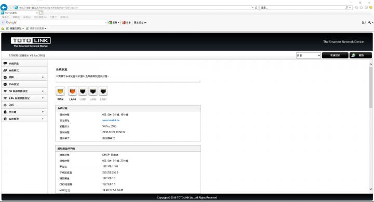Open the View (V) menu

[x=27, y=17]
